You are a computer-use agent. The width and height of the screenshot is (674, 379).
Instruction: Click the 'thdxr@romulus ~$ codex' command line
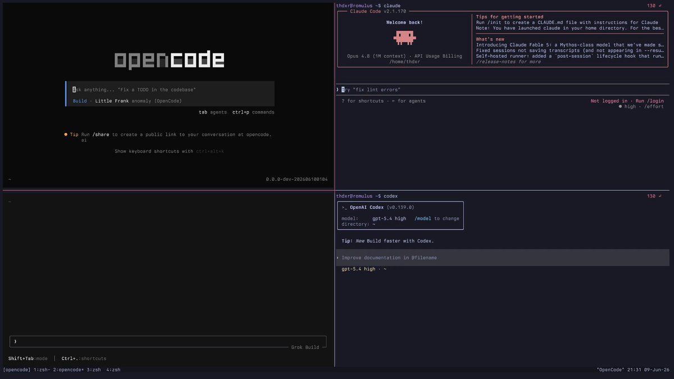(367, 196)
